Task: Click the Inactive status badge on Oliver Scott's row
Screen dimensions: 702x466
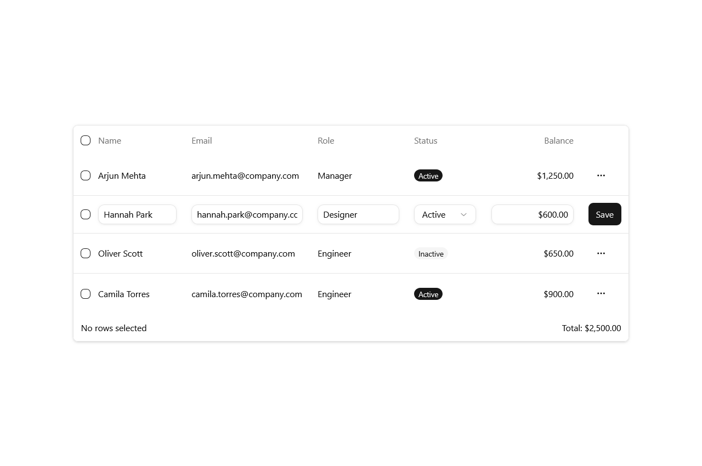Action: (x=431, y=253)
